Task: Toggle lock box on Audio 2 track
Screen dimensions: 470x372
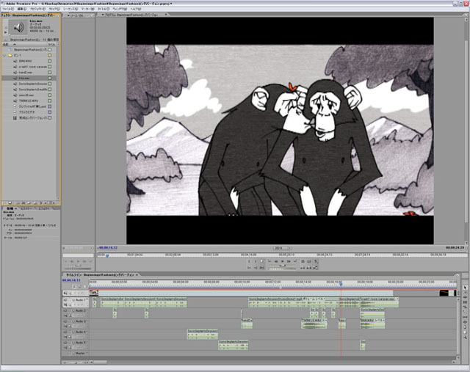Action: (70, 311)
